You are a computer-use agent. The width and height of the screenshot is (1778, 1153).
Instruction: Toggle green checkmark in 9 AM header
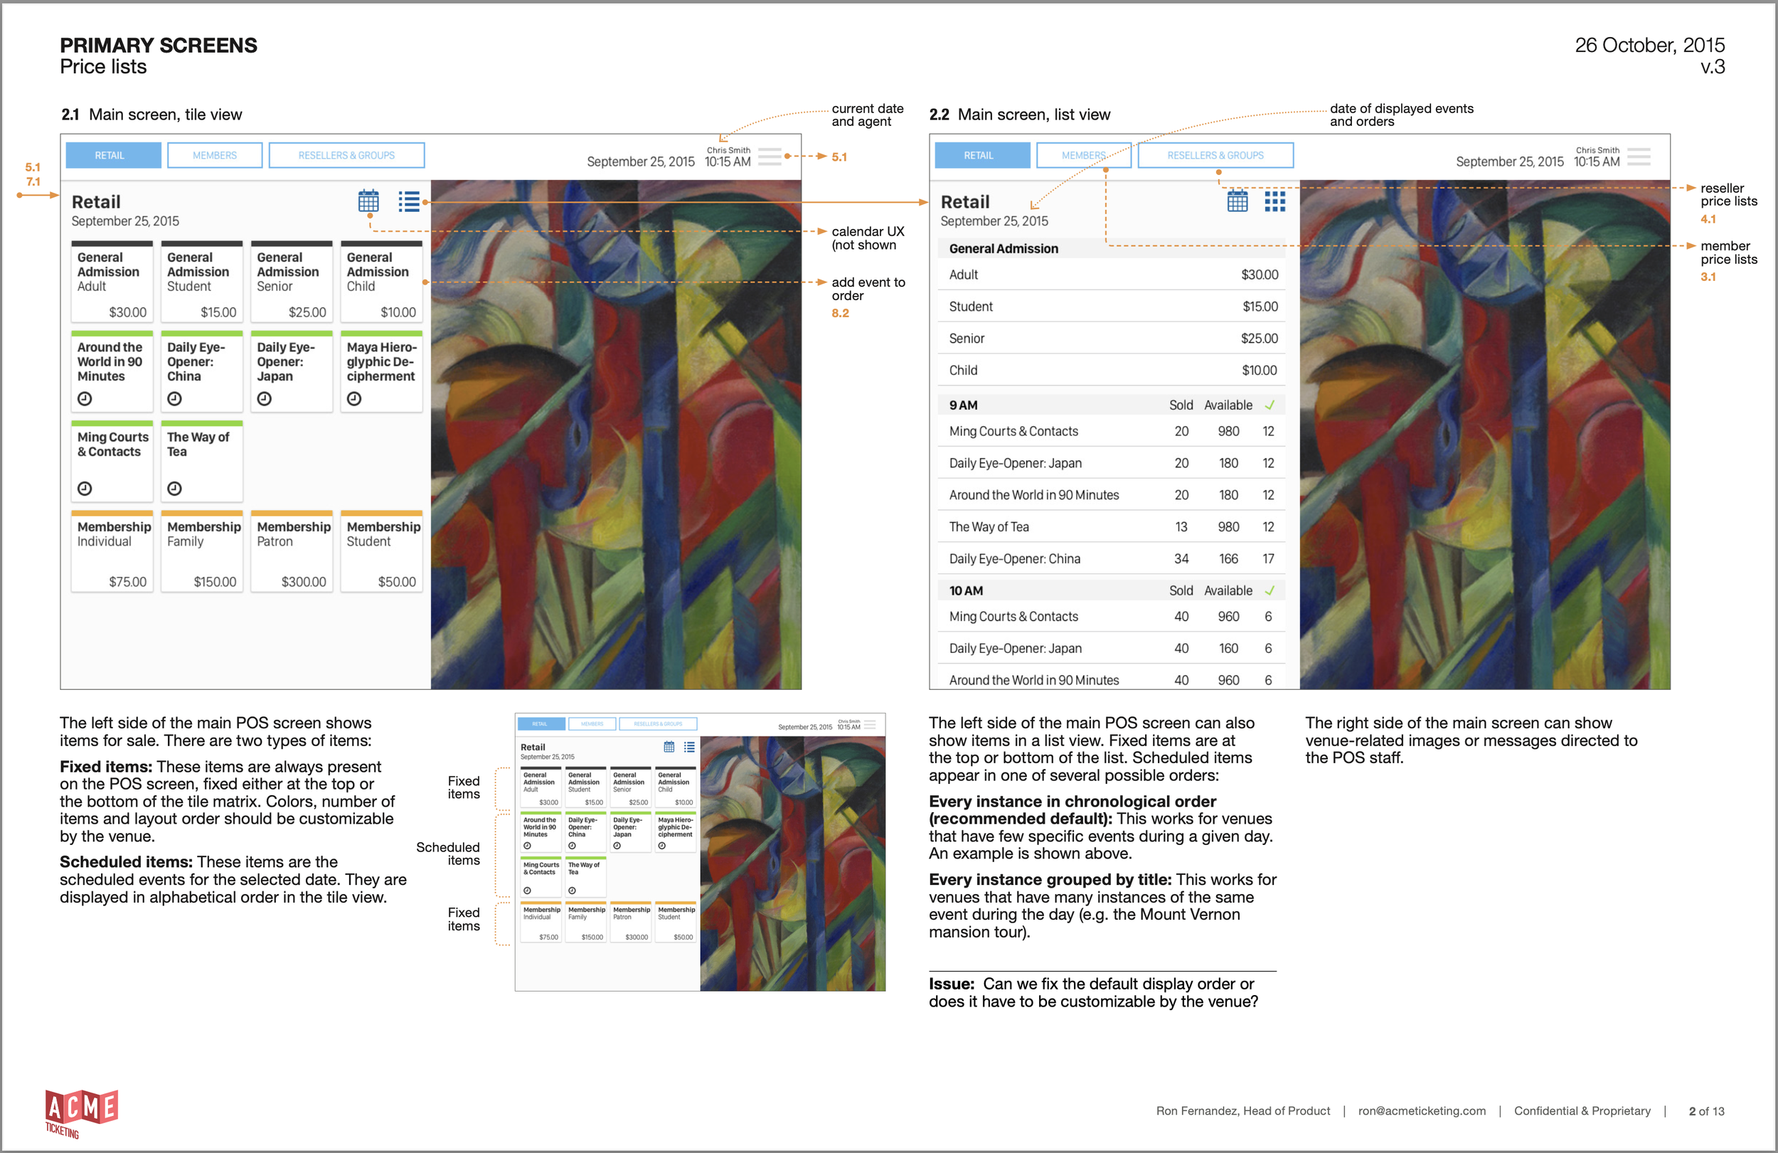(1269, 405)
